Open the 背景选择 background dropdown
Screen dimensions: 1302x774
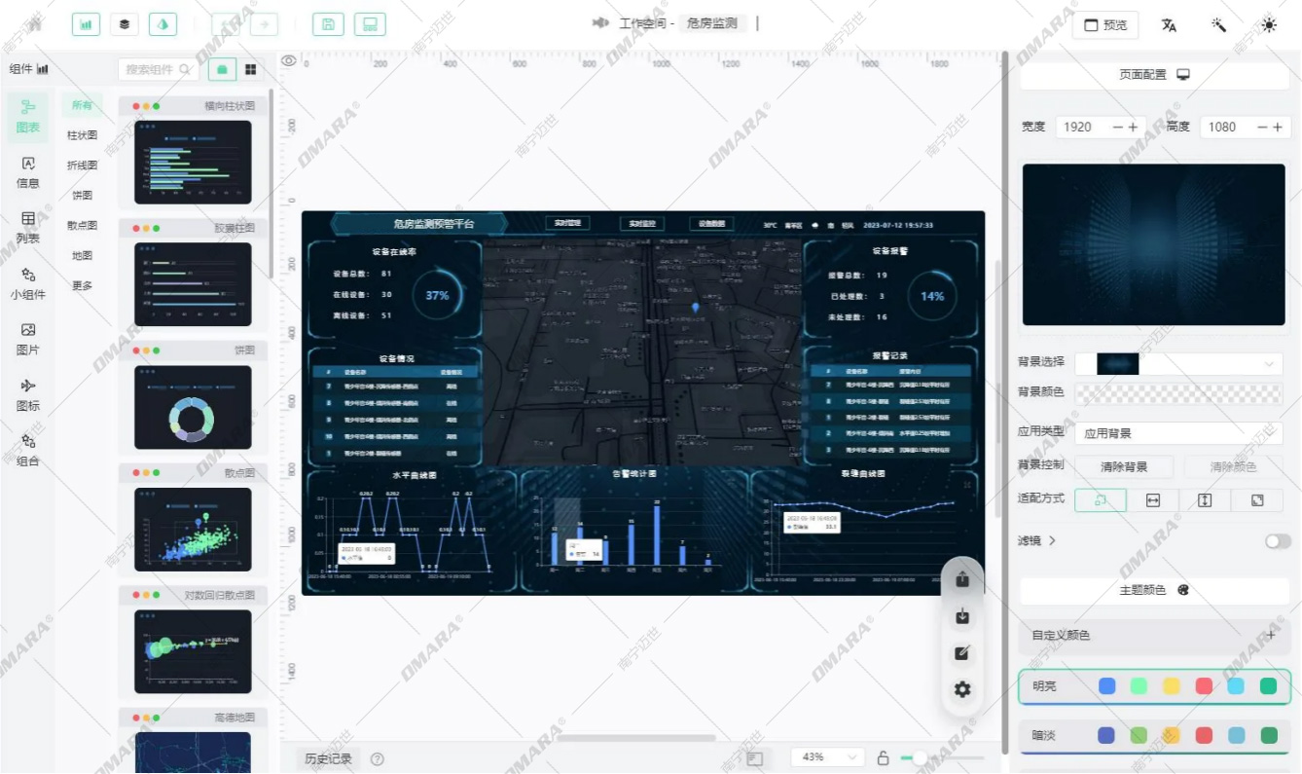click(1177, 364)
